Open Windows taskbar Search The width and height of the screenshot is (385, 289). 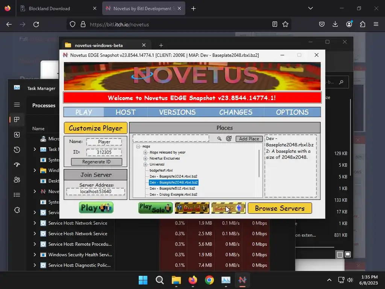(x=159, y=280)
